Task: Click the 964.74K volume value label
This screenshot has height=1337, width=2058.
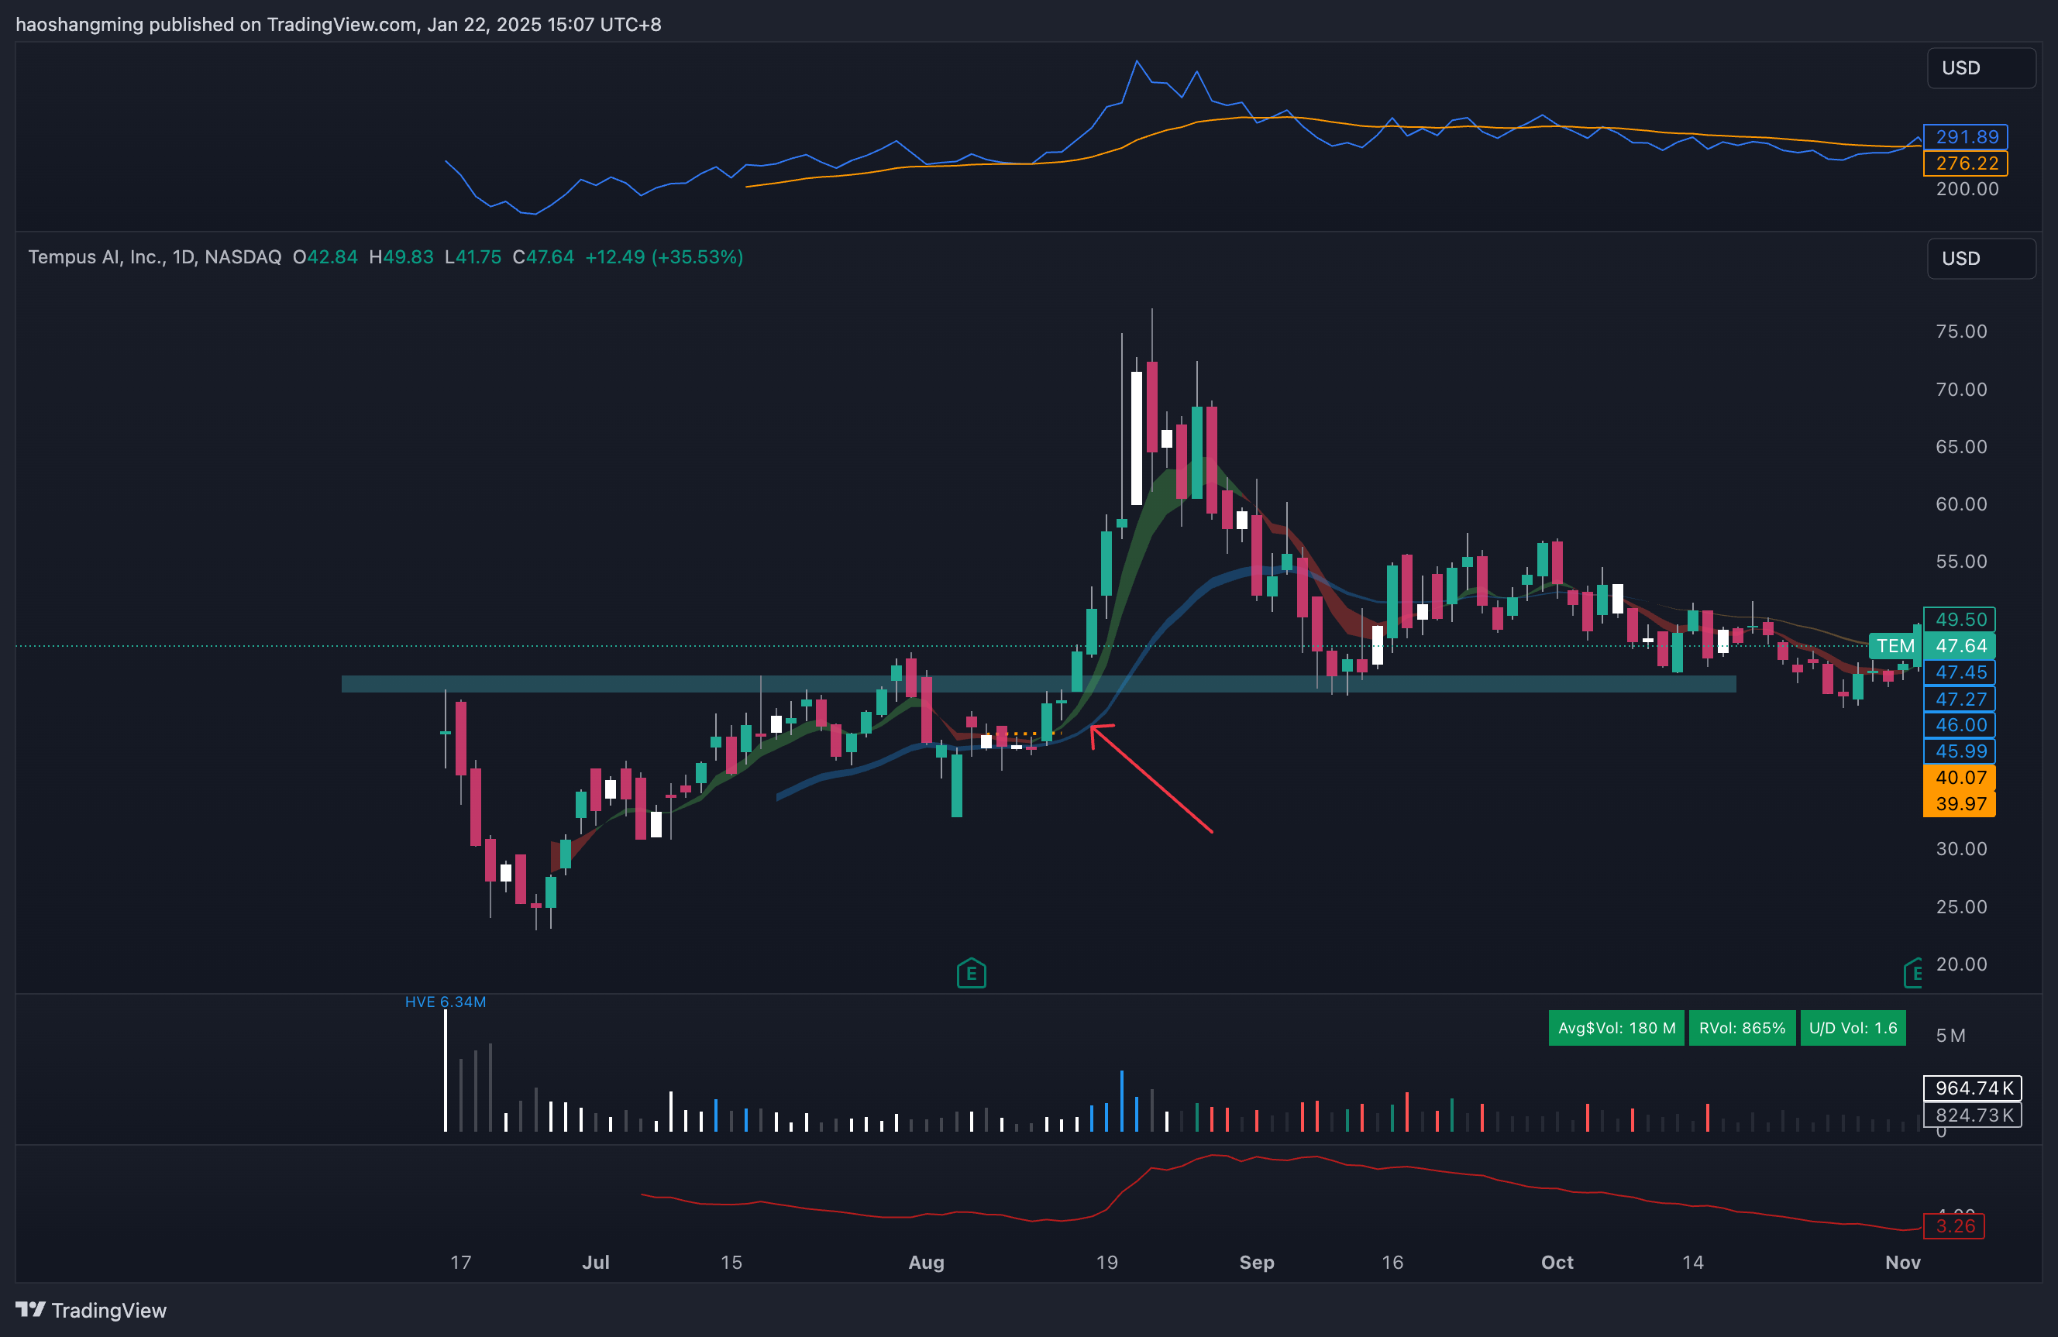Action: [x=1973, y=1088]
